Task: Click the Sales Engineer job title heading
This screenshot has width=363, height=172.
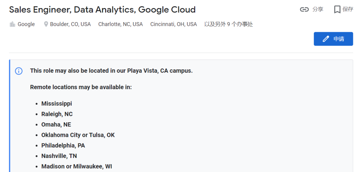Action: coord(102,9)
